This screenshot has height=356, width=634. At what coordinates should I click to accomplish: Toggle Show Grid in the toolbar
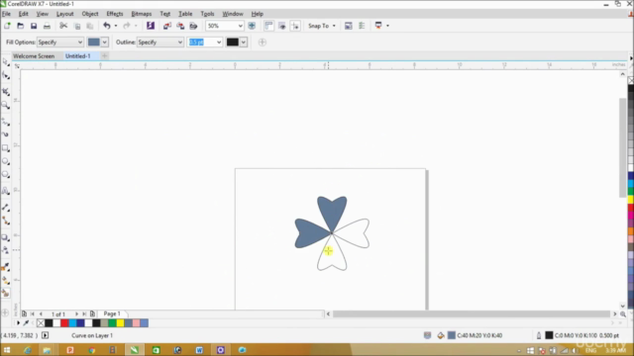coord(282,26)
